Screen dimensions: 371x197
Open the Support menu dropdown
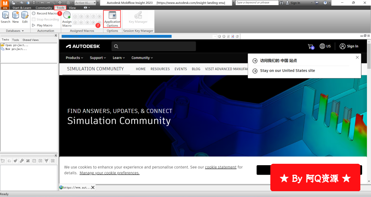(x=98, y=58)
